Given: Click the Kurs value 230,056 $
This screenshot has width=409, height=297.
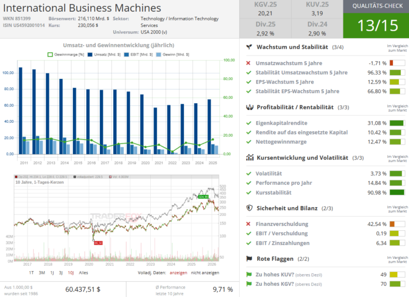Looking at the screenshot, I should 88,25.
